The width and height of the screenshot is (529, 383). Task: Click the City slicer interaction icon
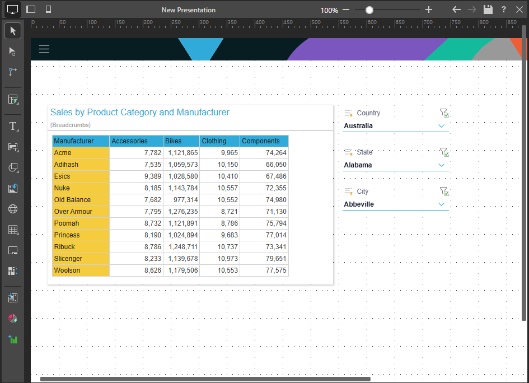coord(349,191)
